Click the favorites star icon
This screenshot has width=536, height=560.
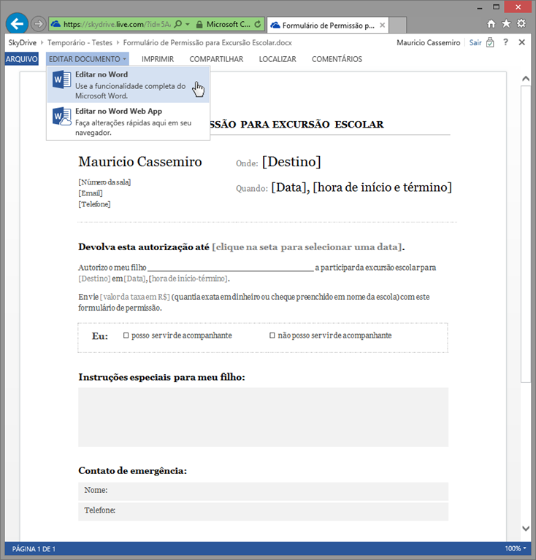(506, 23)
